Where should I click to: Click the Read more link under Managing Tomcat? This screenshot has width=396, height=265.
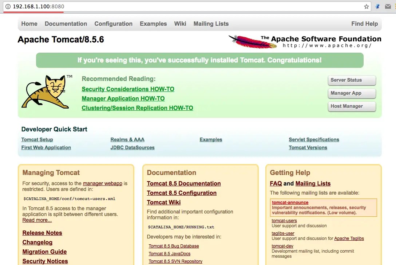tap(37, 220)
